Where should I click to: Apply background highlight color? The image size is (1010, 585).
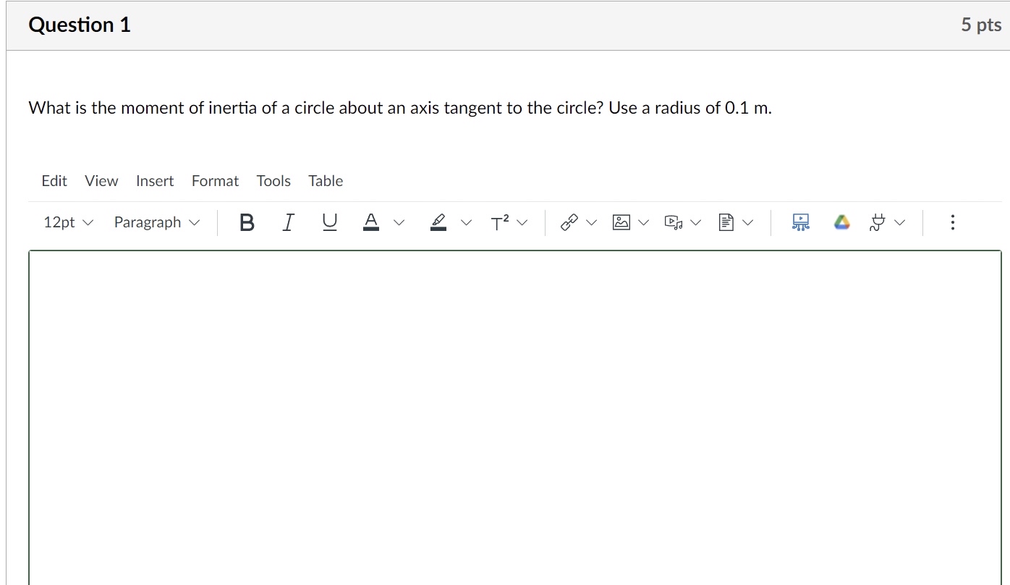point(438,222)
